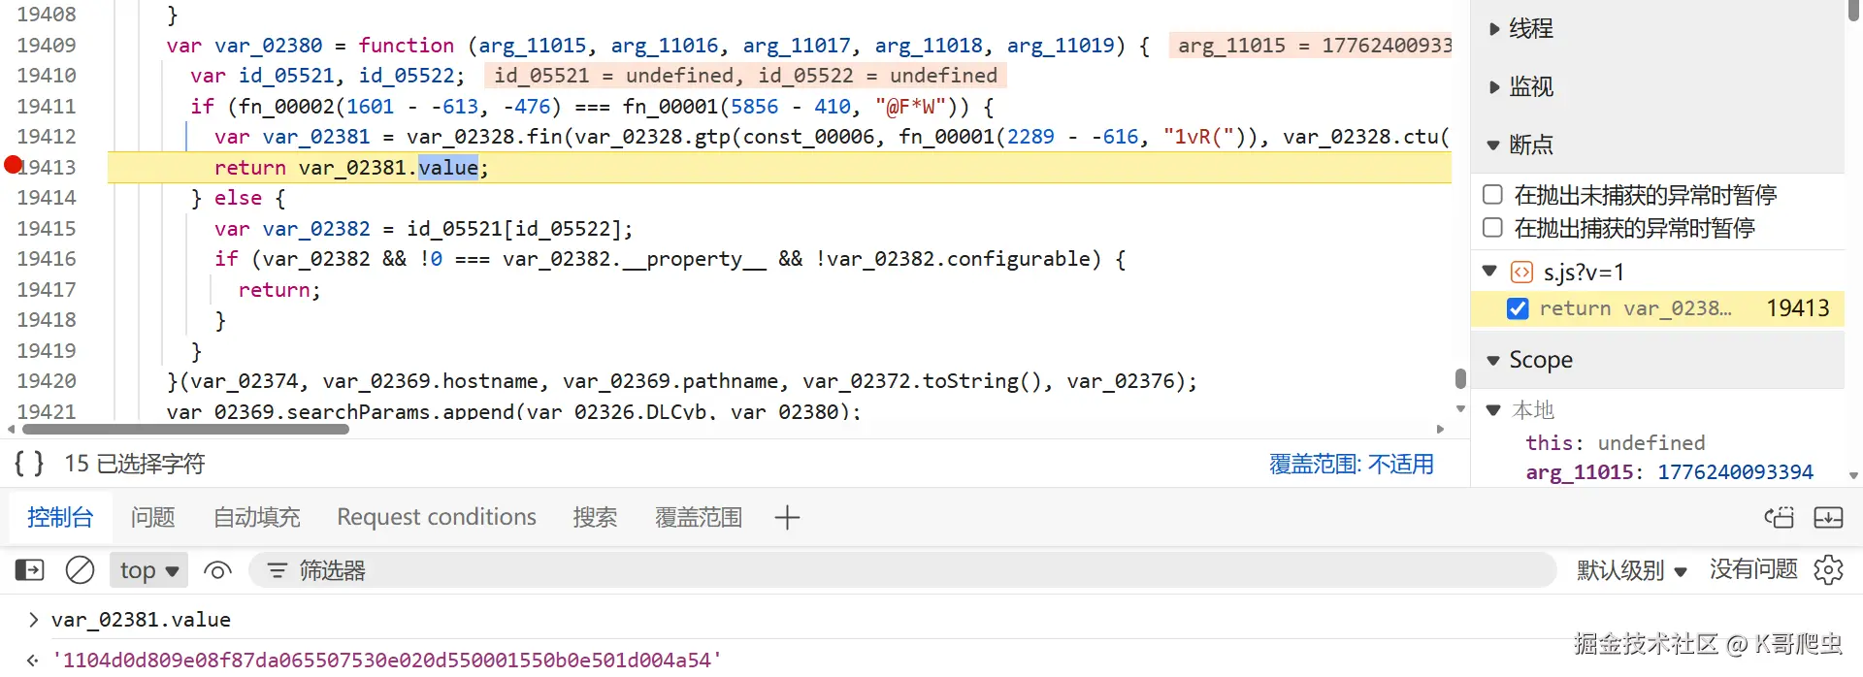
Task: Collapse the Scope section
Action: (1493, 360)
